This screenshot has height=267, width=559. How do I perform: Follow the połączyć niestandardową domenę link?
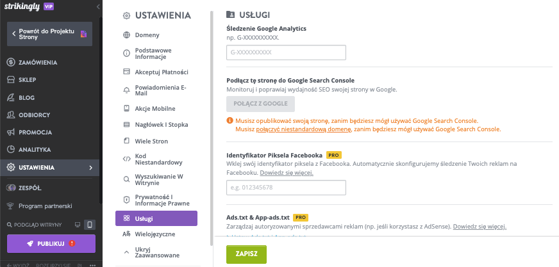[x=304, y=129]
